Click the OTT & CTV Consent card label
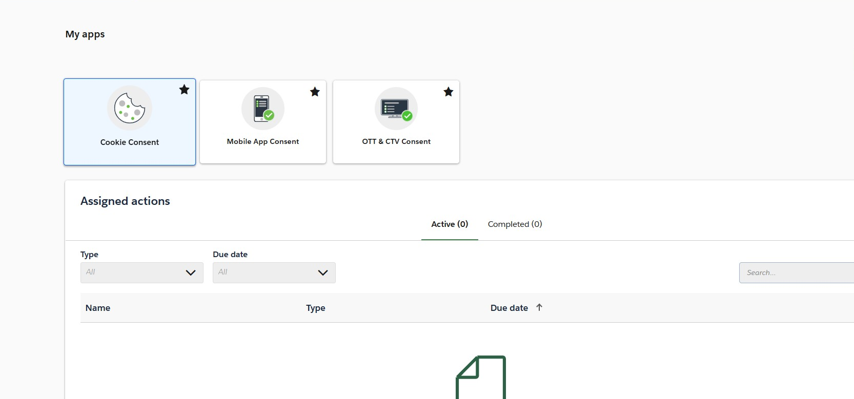The height and width of the screenshot is (399, 854). [396, 141]
